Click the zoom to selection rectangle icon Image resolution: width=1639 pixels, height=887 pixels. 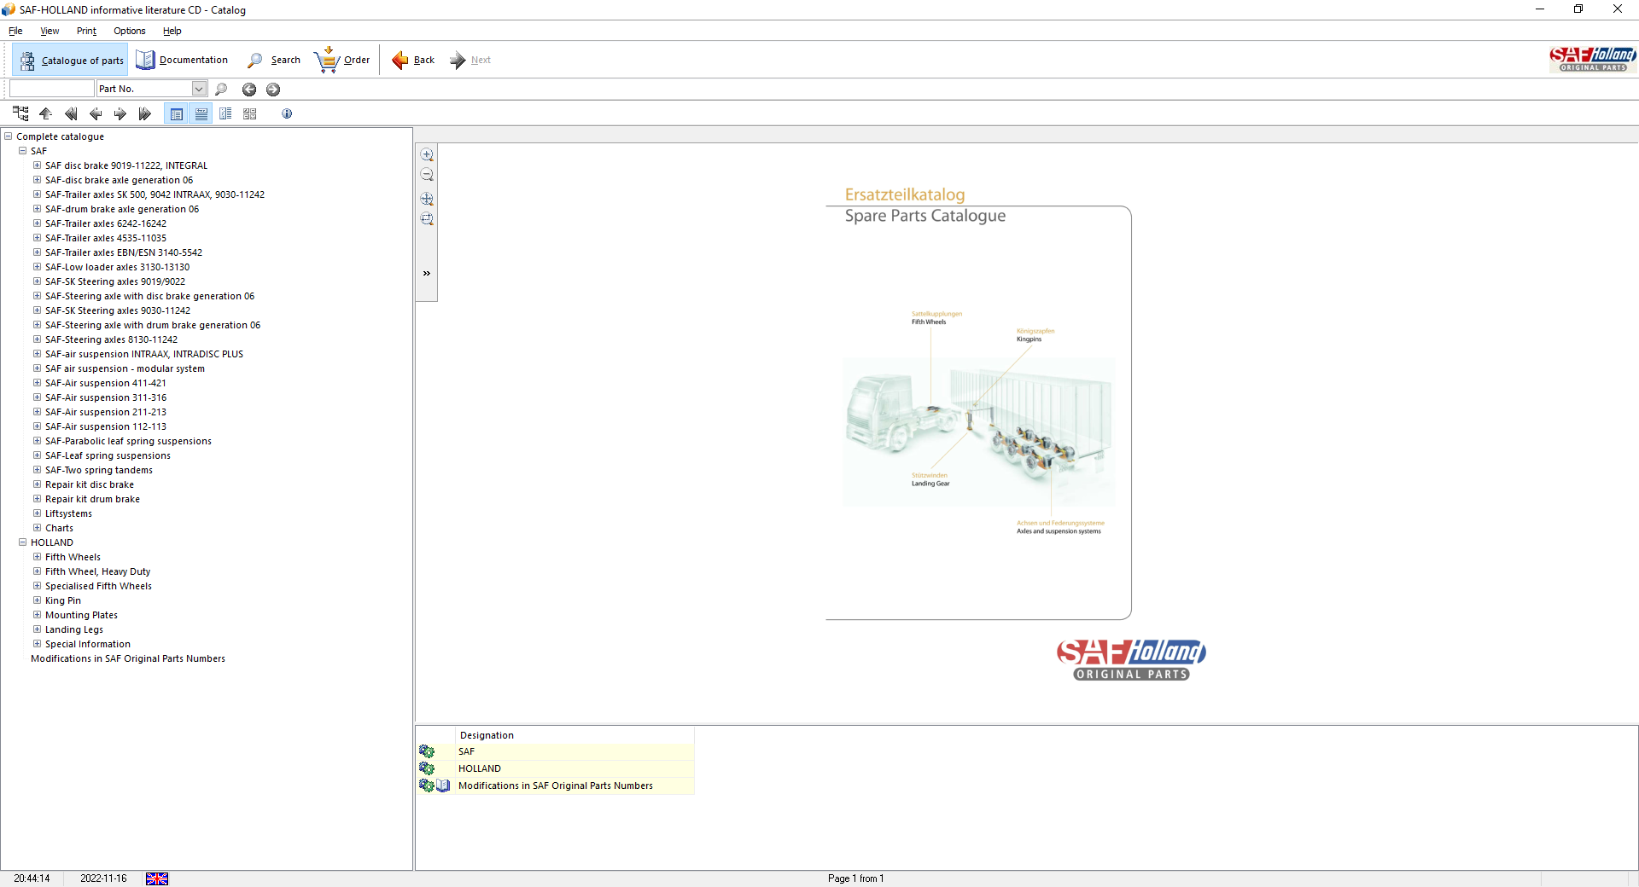coord(427,219)
